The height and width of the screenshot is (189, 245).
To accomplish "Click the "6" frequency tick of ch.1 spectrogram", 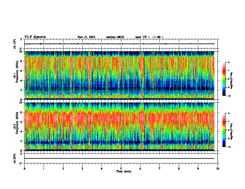I will [x=22, y=71].
